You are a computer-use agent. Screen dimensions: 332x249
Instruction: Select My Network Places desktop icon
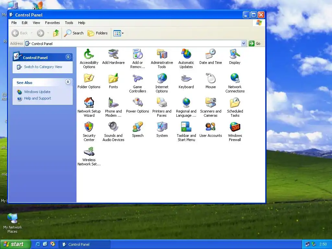pyautogui.click(x=13, y=223)
